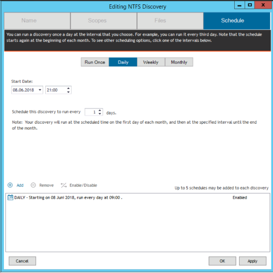The image size is (273, 273).
Task: Confirm with the OK button
Action: pyautogui.click(x=222, y=261)
